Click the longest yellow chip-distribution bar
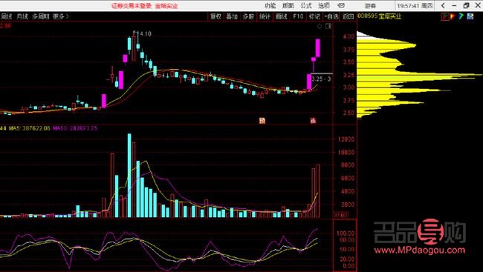Screen dimensions: 483x272 click(x=419, y=75)
